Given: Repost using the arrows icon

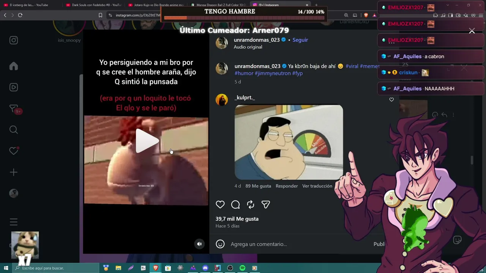Looking at the screenshot, I should [251, 205].
